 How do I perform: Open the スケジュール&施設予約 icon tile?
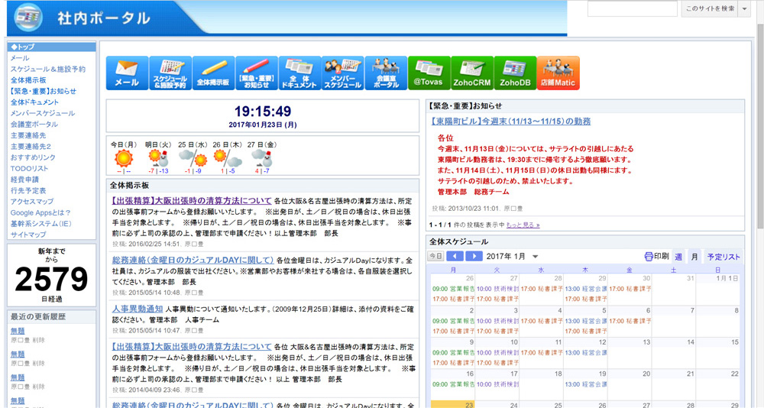[170, 73]
